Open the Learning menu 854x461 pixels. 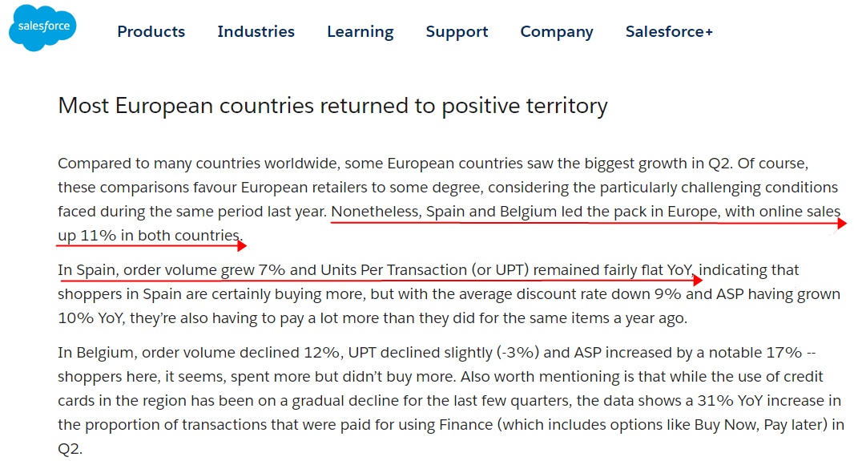(x=360, y=32)
